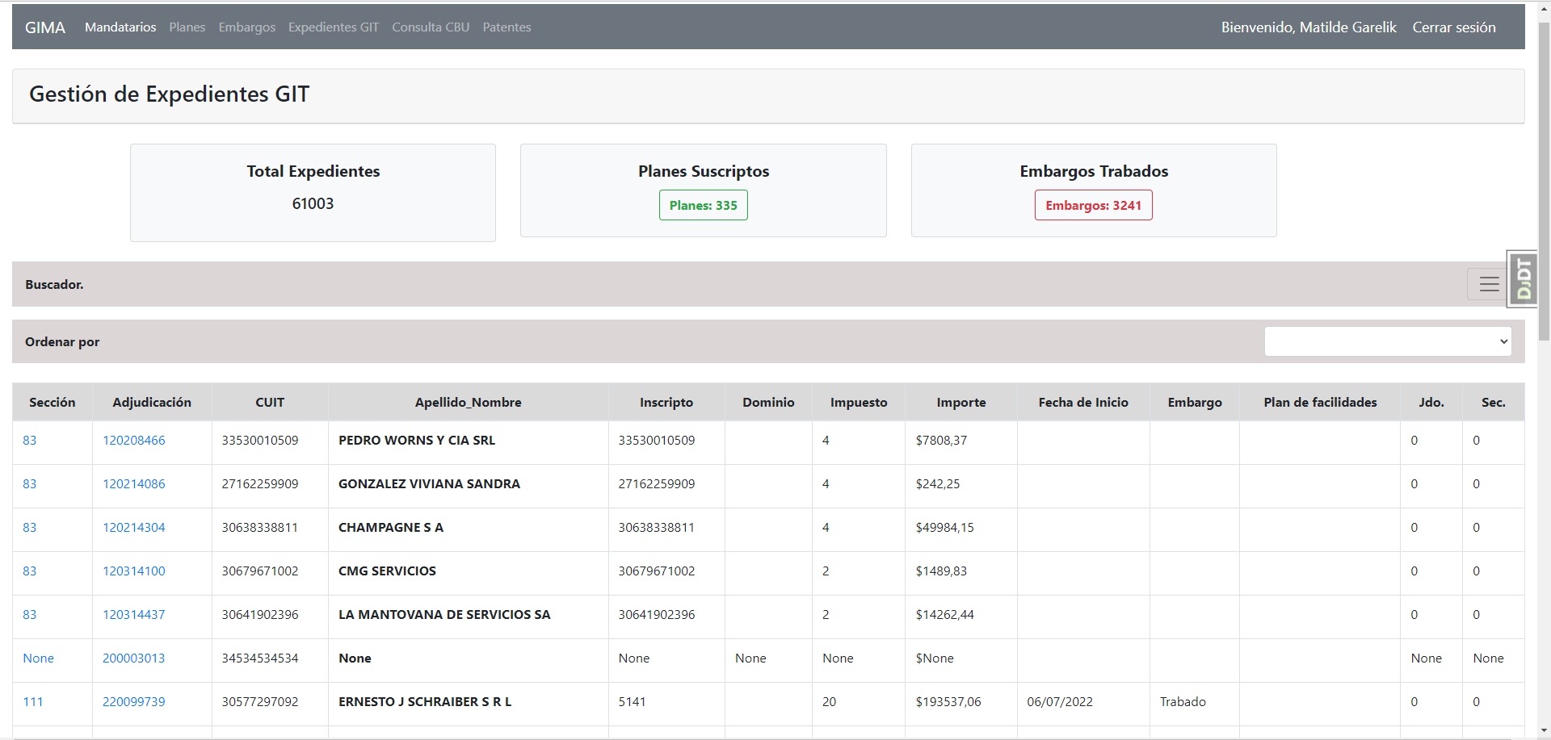
Task: Open adjudicación 200003013 link
Action: 134,658
